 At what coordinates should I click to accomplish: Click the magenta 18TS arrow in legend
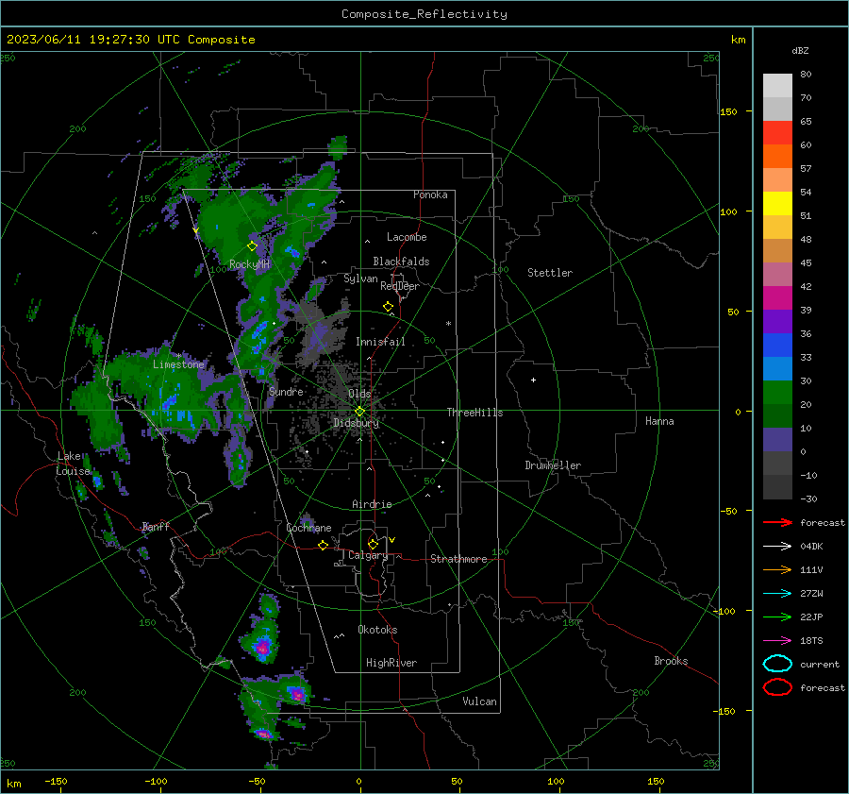pos(777,641)
